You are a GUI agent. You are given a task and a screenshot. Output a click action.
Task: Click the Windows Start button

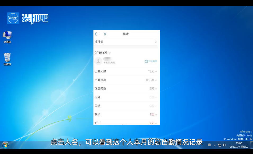point(5,145)
